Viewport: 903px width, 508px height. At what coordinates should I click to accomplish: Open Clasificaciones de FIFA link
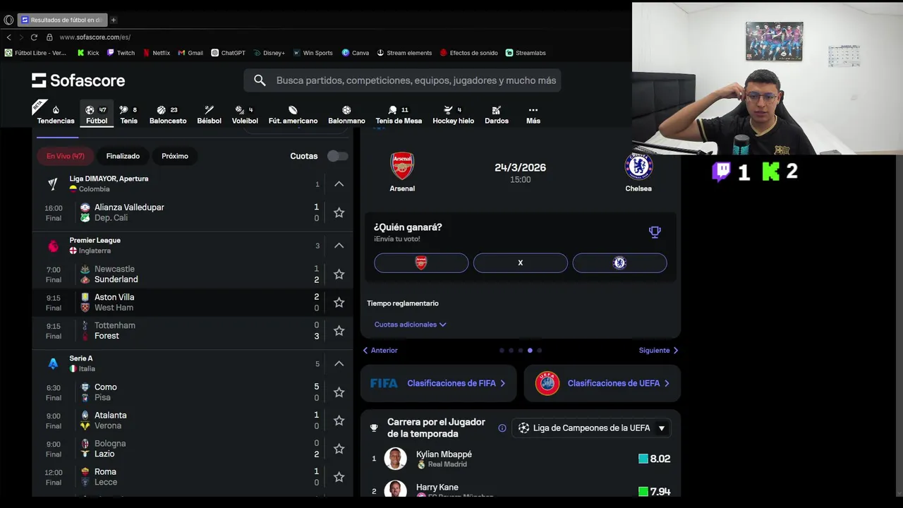pyautogui.click(x=438, y=383)
